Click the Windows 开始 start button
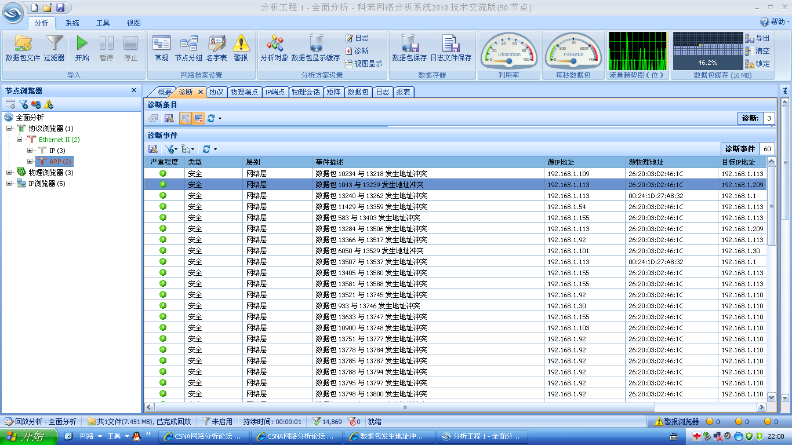Image resolution: width=792 pixels, height=445 pixels. 26,436
